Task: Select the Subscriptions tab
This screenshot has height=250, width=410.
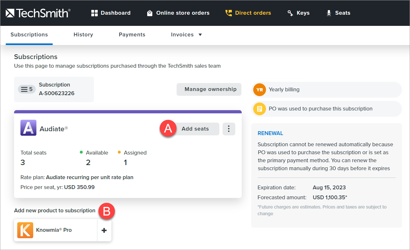Action: click(29, 34)
